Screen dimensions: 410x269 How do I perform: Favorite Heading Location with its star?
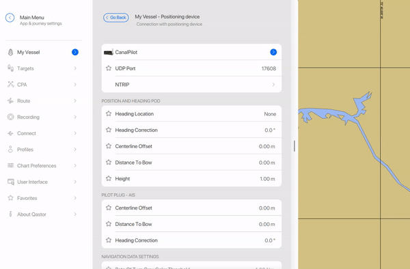pos(109,114)
